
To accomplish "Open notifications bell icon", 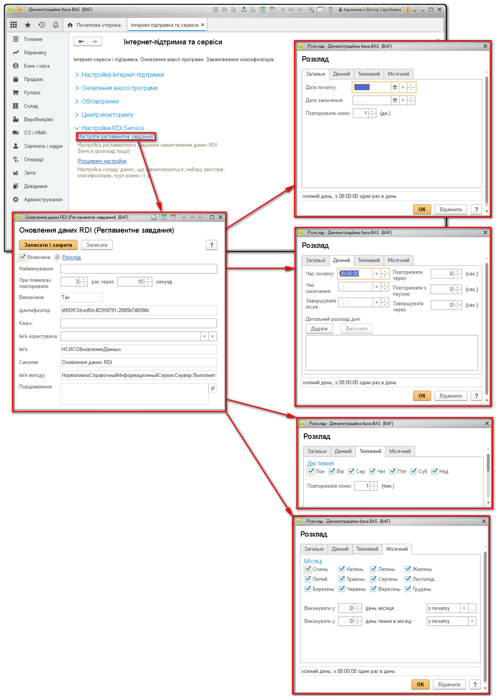I will [x=56, y=25].
